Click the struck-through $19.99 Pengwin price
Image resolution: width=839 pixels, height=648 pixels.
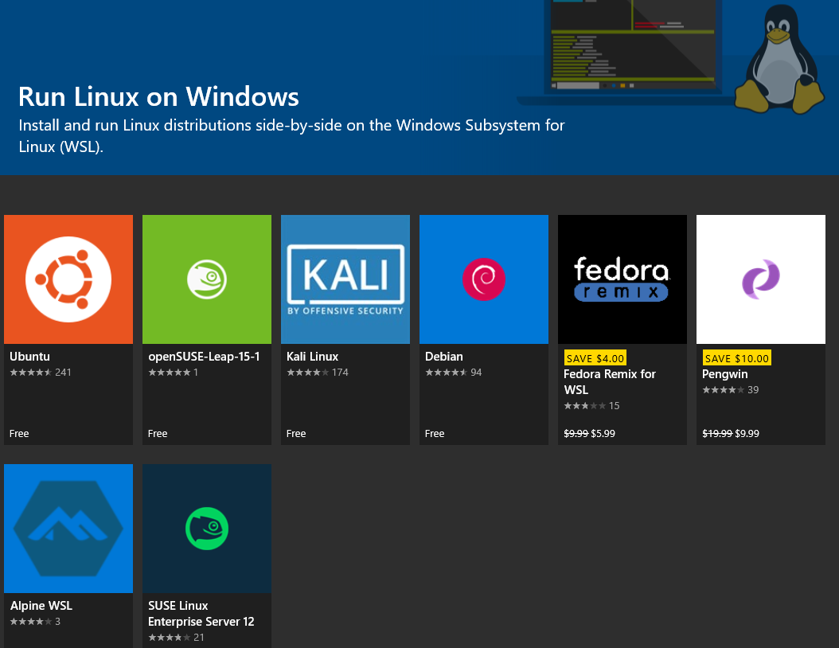[x=717, y=433]
